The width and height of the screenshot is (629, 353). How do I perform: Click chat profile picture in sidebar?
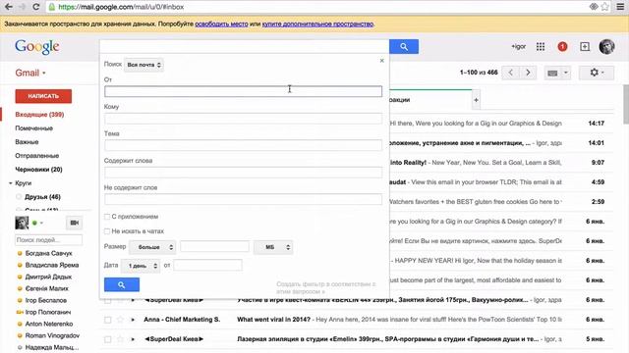coord(22,223)
